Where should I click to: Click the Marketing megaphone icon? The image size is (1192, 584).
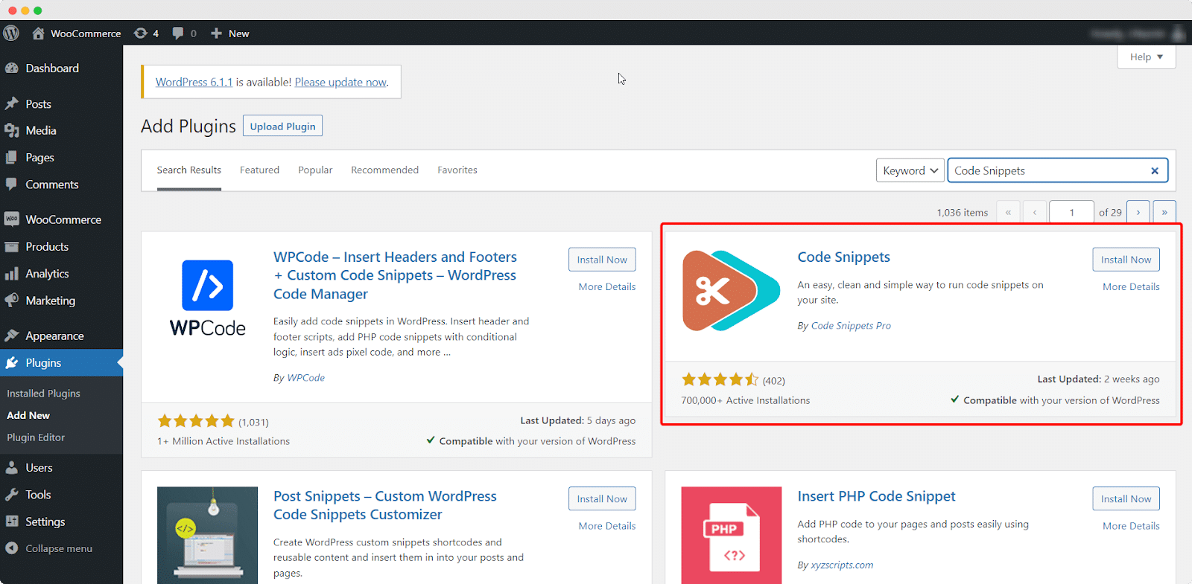(11, 300)
